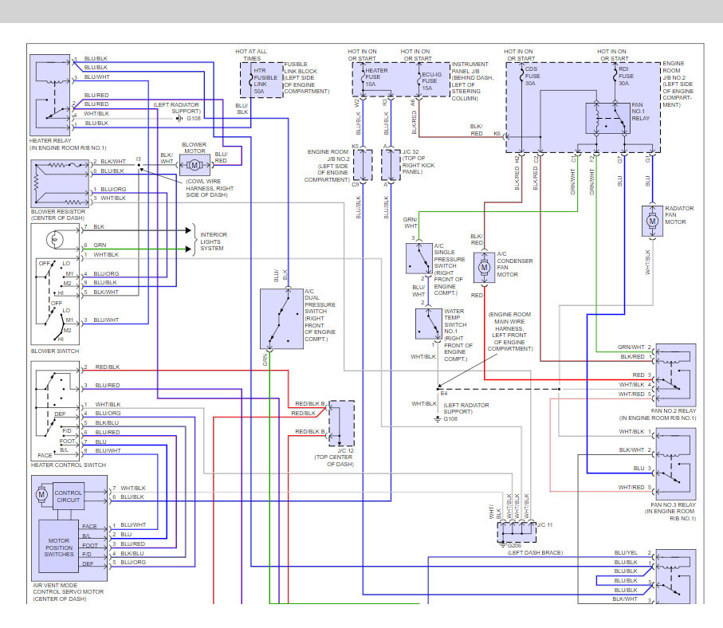
Task: Click the 'E4' splice label
Action: (x=443, y=394)
